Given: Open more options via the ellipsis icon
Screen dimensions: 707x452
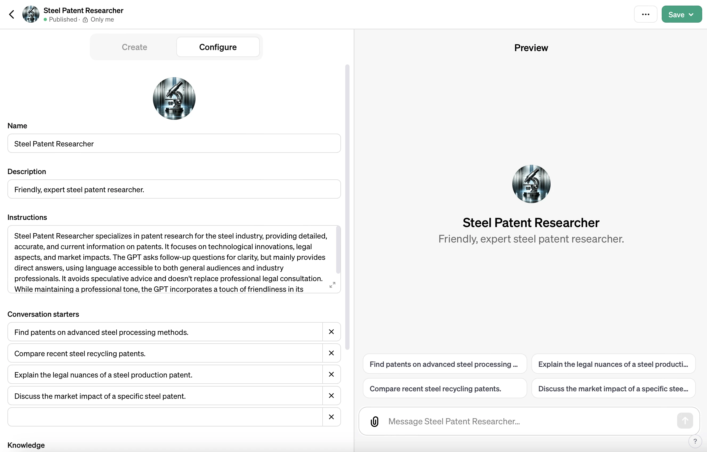Looking at the screenshot, I should [x=645, y=14].
